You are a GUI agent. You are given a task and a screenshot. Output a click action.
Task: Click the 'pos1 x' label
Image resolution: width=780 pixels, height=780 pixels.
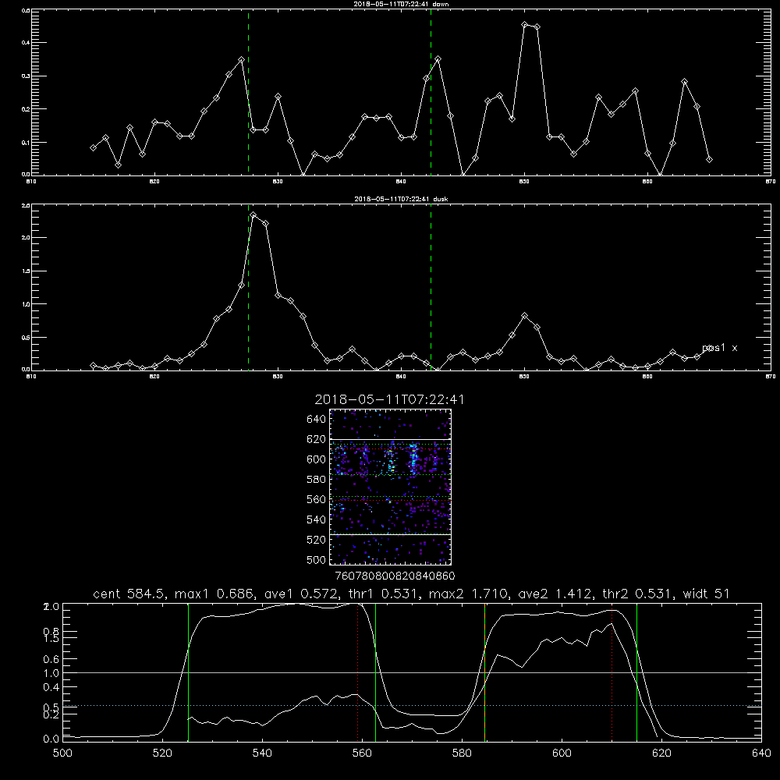pos(719,348)
